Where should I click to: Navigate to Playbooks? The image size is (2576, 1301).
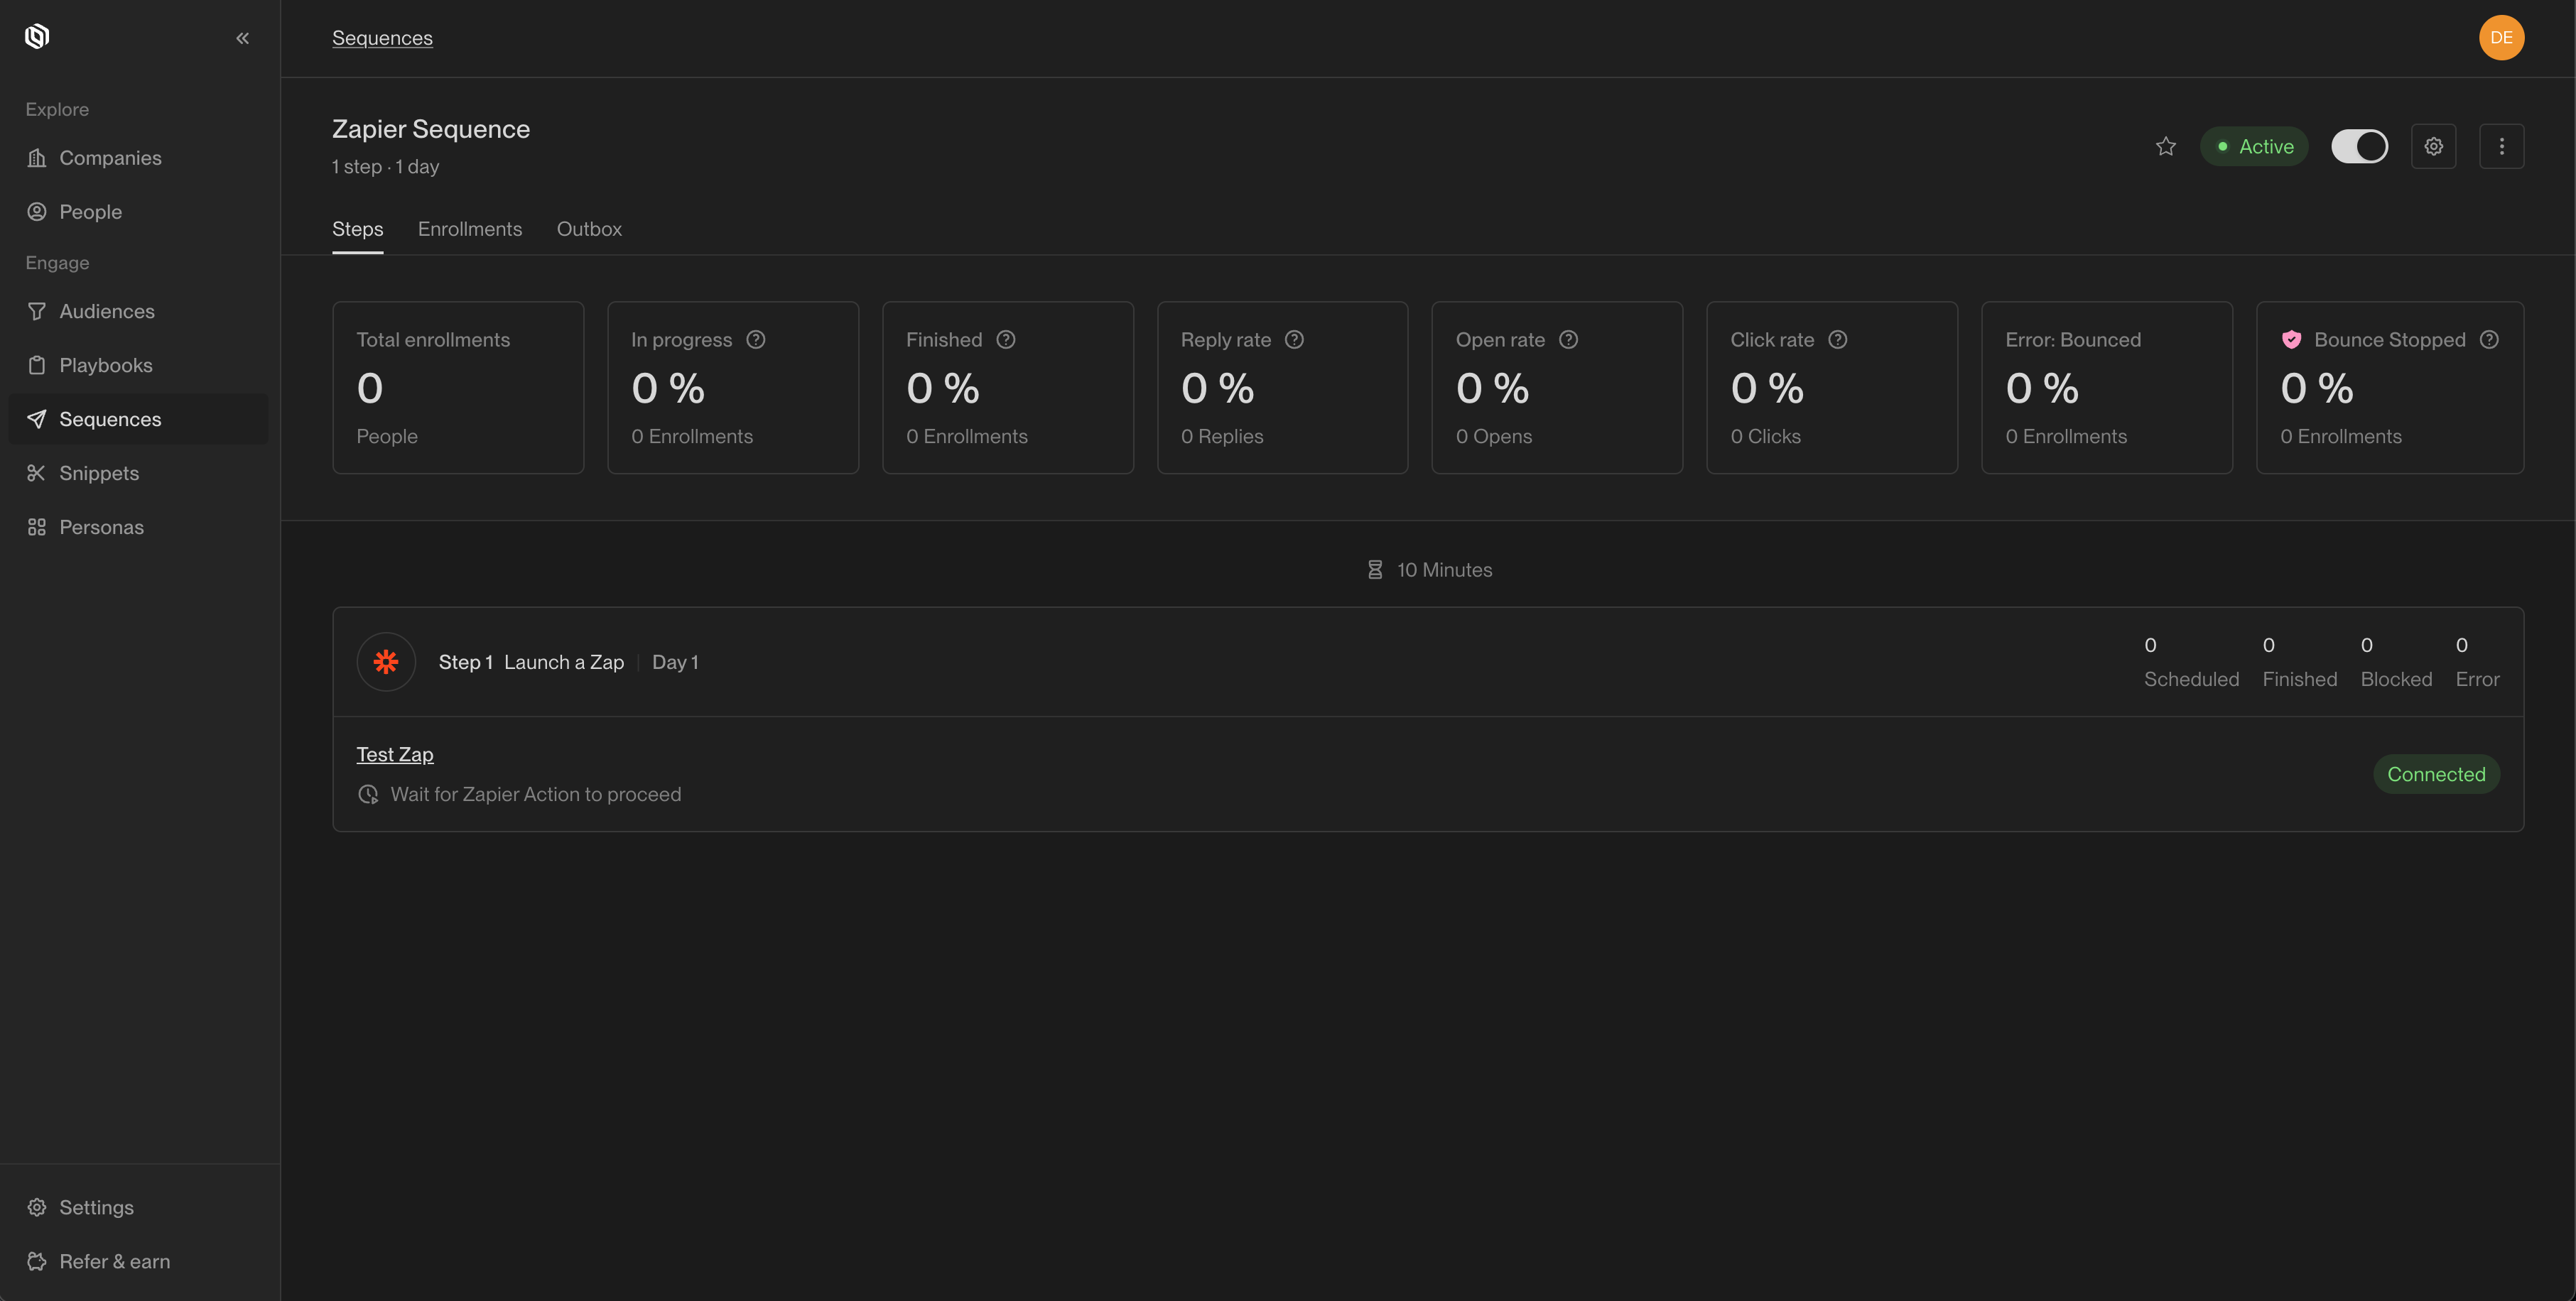[104, 365]
